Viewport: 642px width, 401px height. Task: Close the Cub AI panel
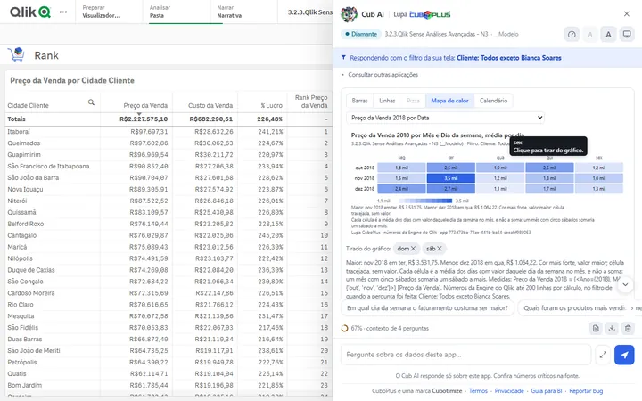(627, 14)
